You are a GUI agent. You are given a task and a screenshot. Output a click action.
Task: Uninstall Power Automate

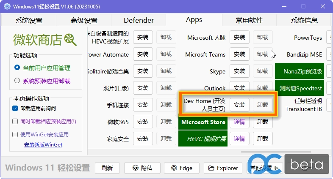click(x=166, y=54)
